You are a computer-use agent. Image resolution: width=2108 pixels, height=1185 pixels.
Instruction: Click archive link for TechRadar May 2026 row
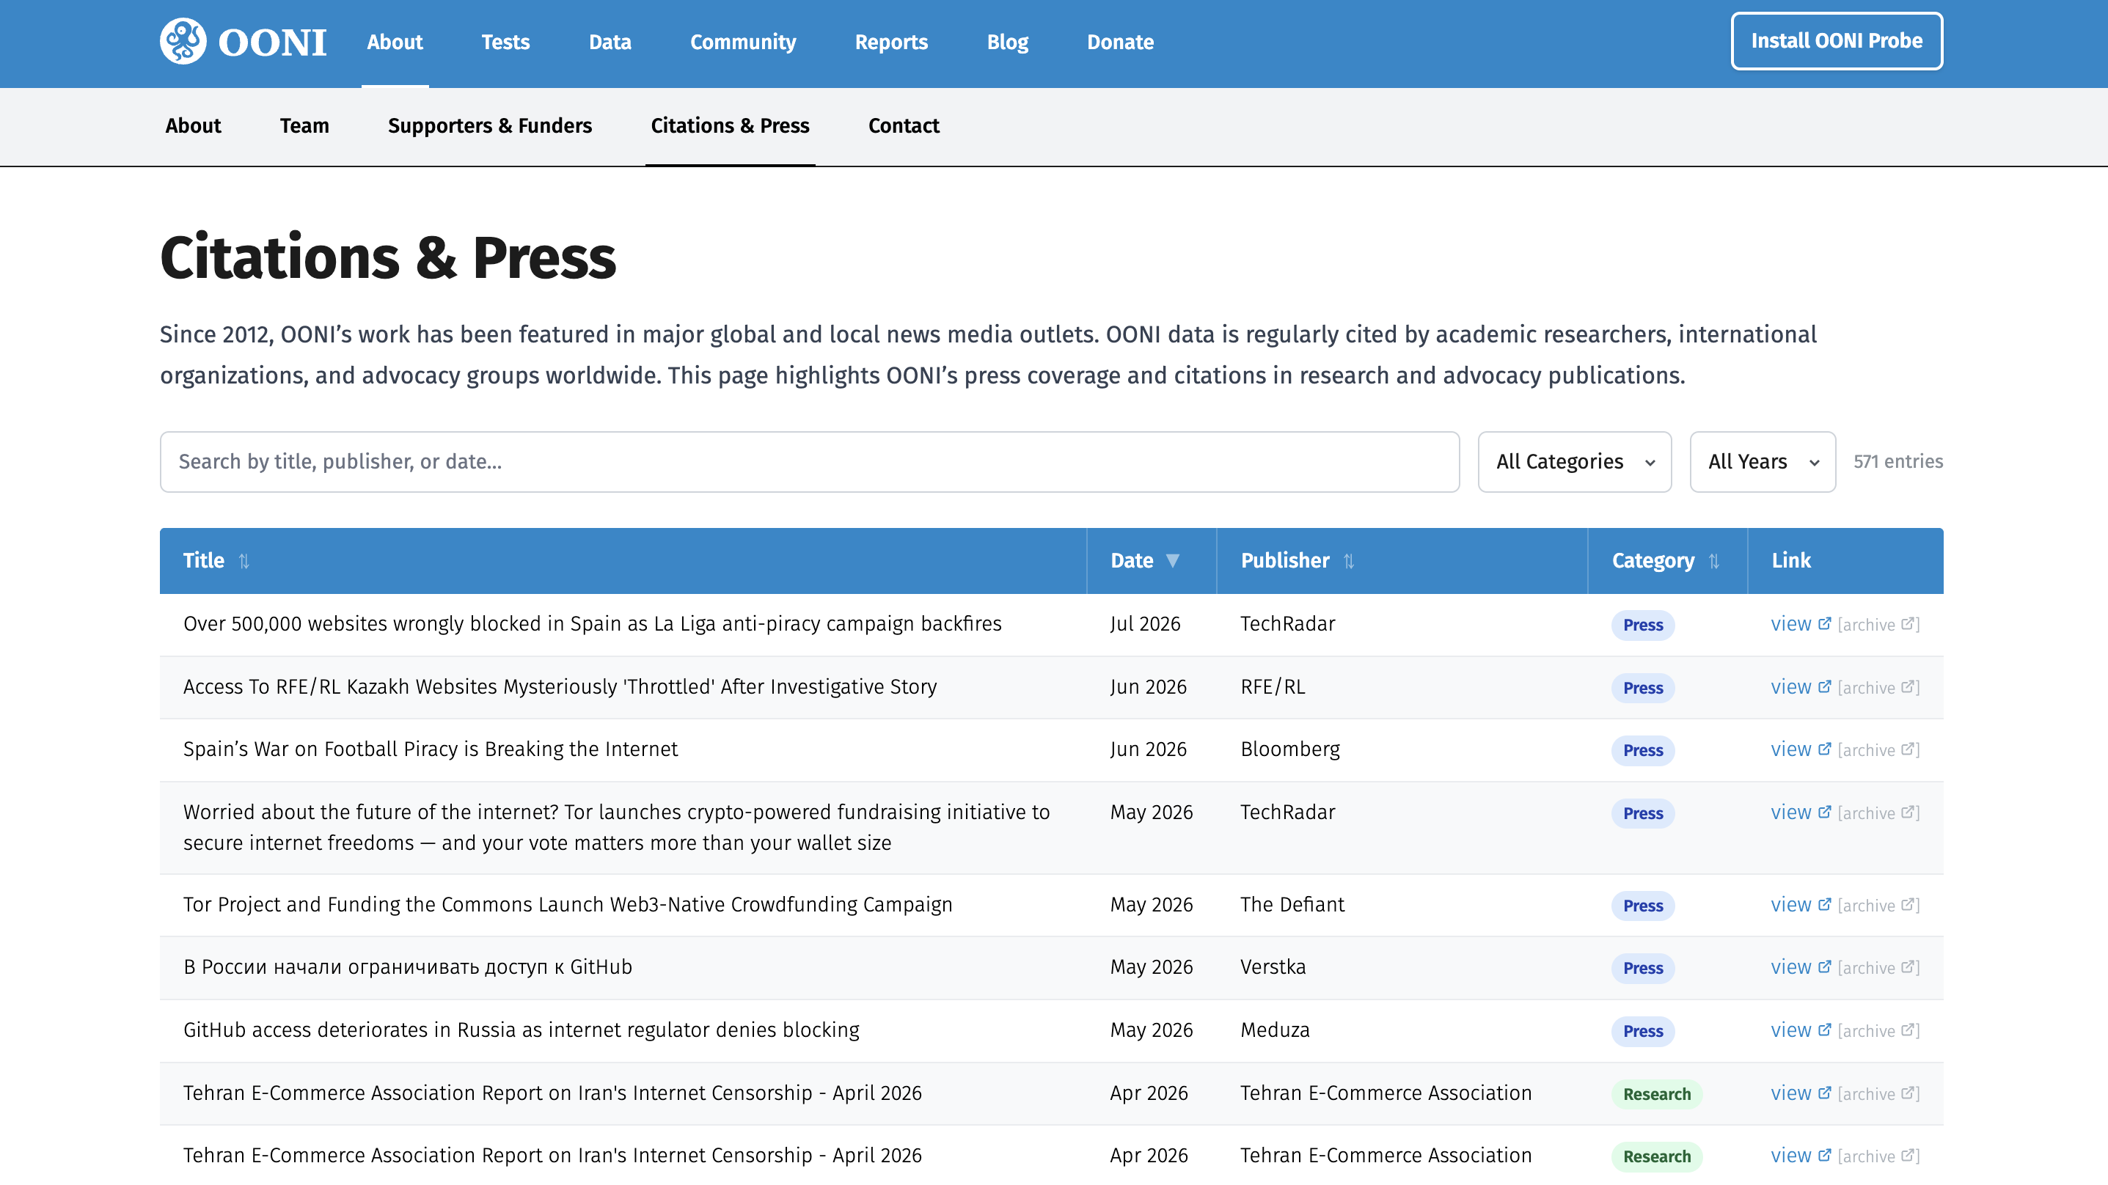click(x=1878, y=812)
